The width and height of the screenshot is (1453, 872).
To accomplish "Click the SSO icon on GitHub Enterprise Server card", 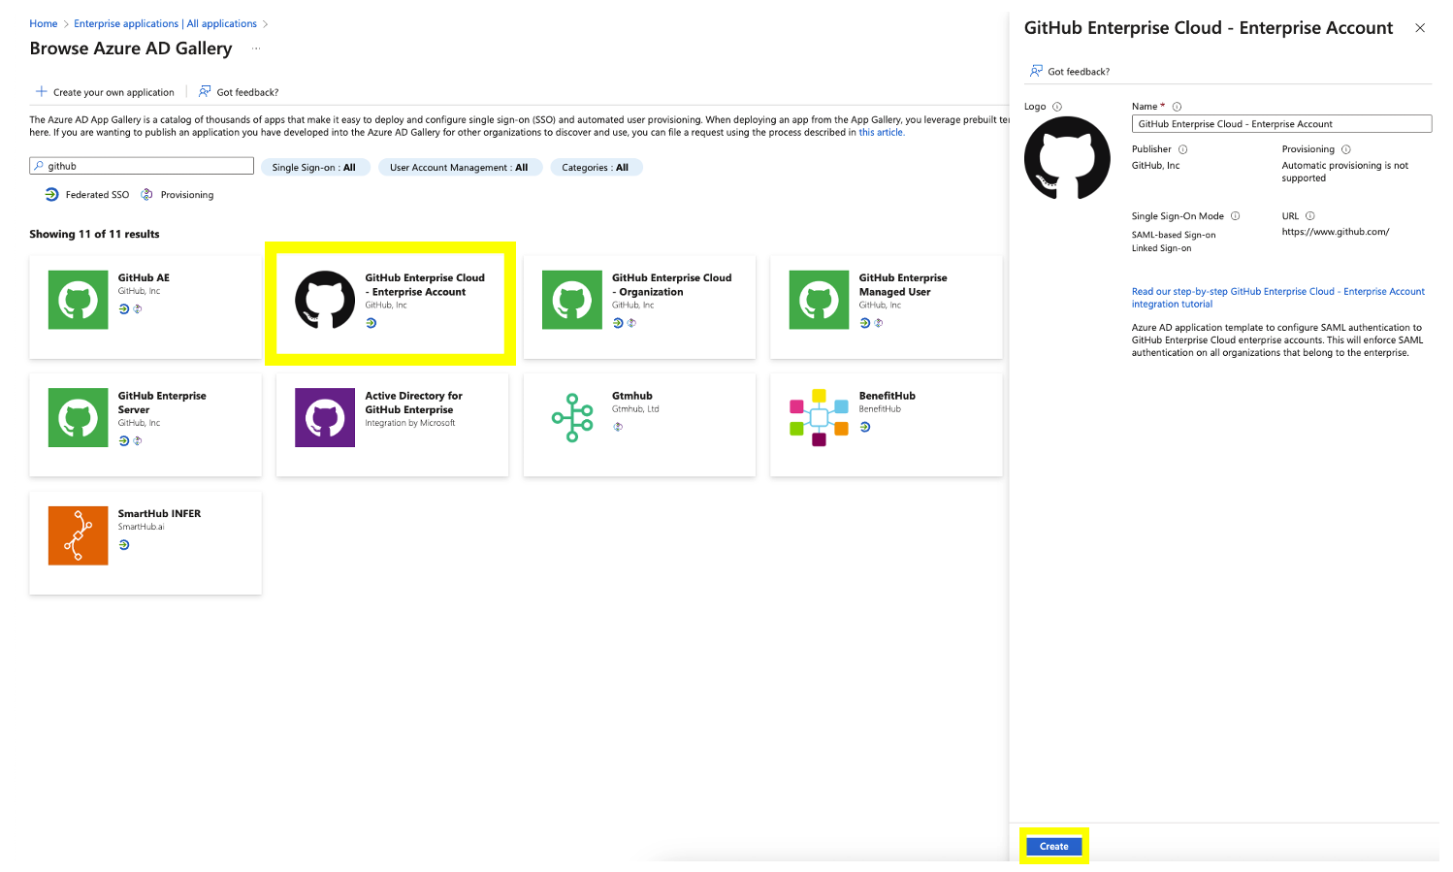I will (124, 441).
